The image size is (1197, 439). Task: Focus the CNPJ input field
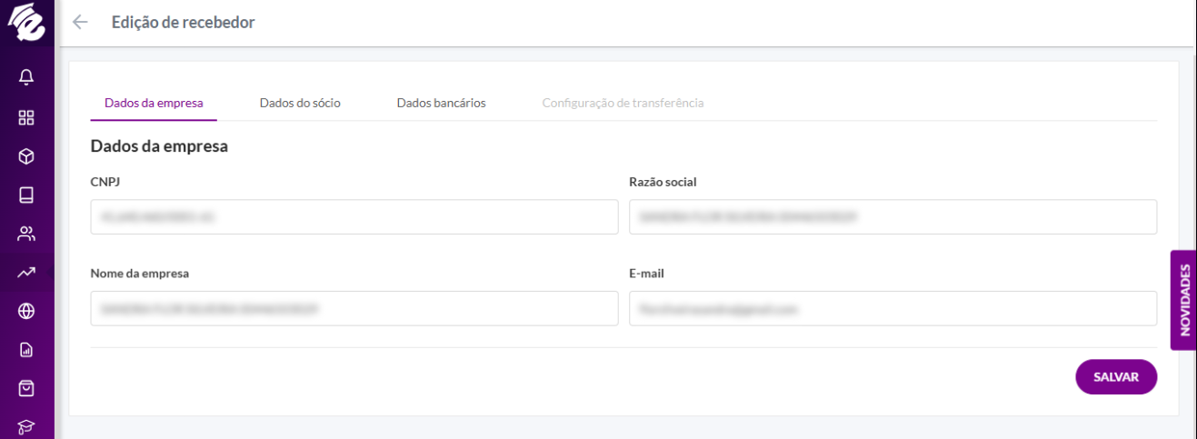point(354,217)
